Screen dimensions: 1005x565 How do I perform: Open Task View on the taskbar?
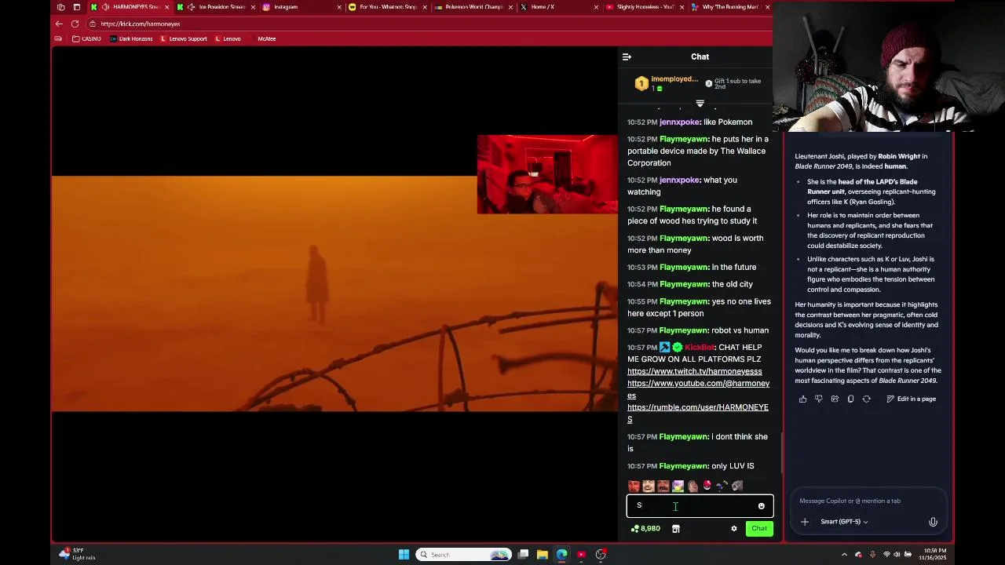(523, 555)
